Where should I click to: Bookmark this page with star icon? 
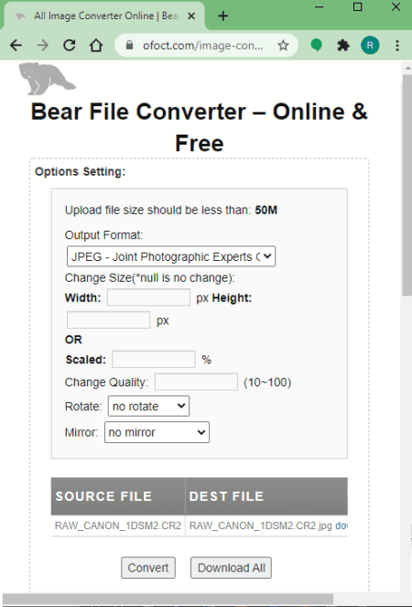[284, 45]
